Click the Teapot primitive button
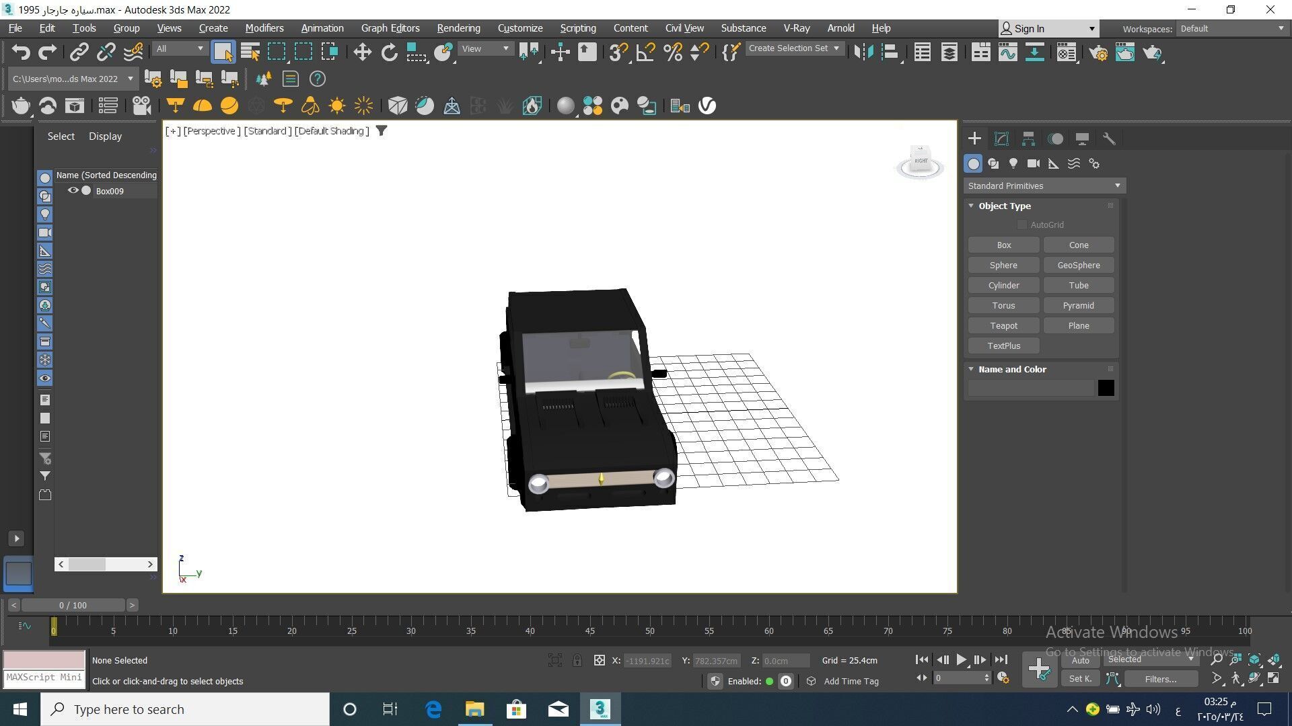 pos(1003,325)
